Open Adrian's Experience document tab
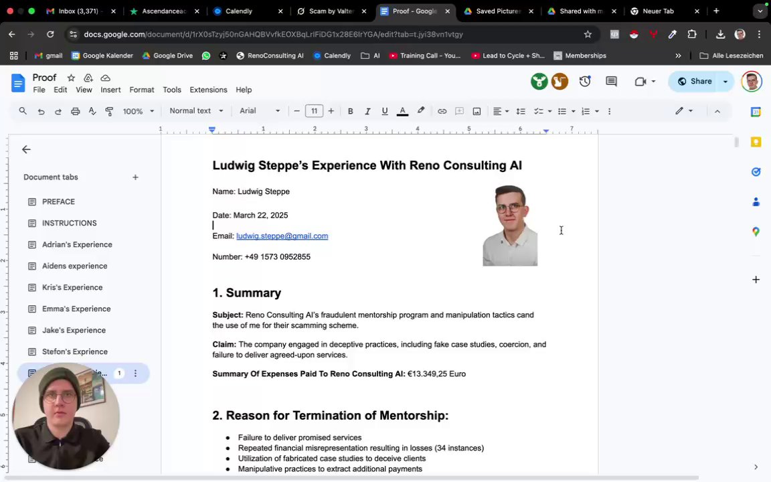This screenshot has width=771, height=482. [77, 244]
